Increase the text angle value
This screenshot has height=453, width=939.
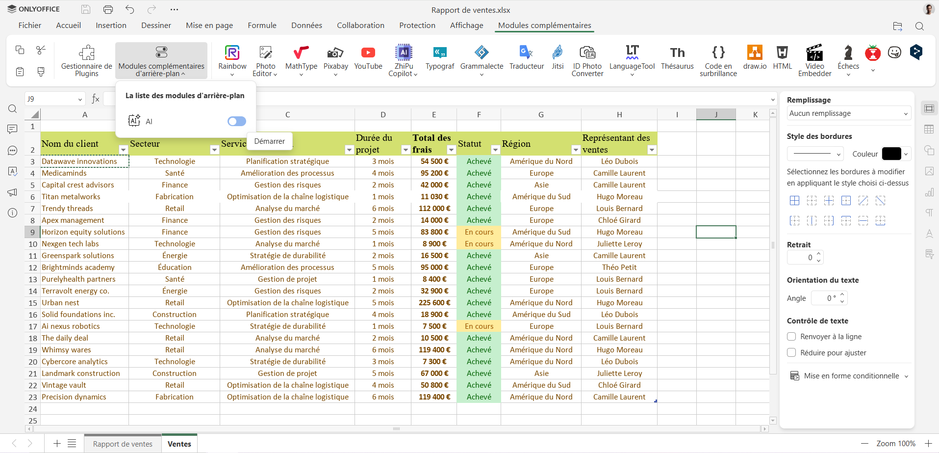(842, 295)
